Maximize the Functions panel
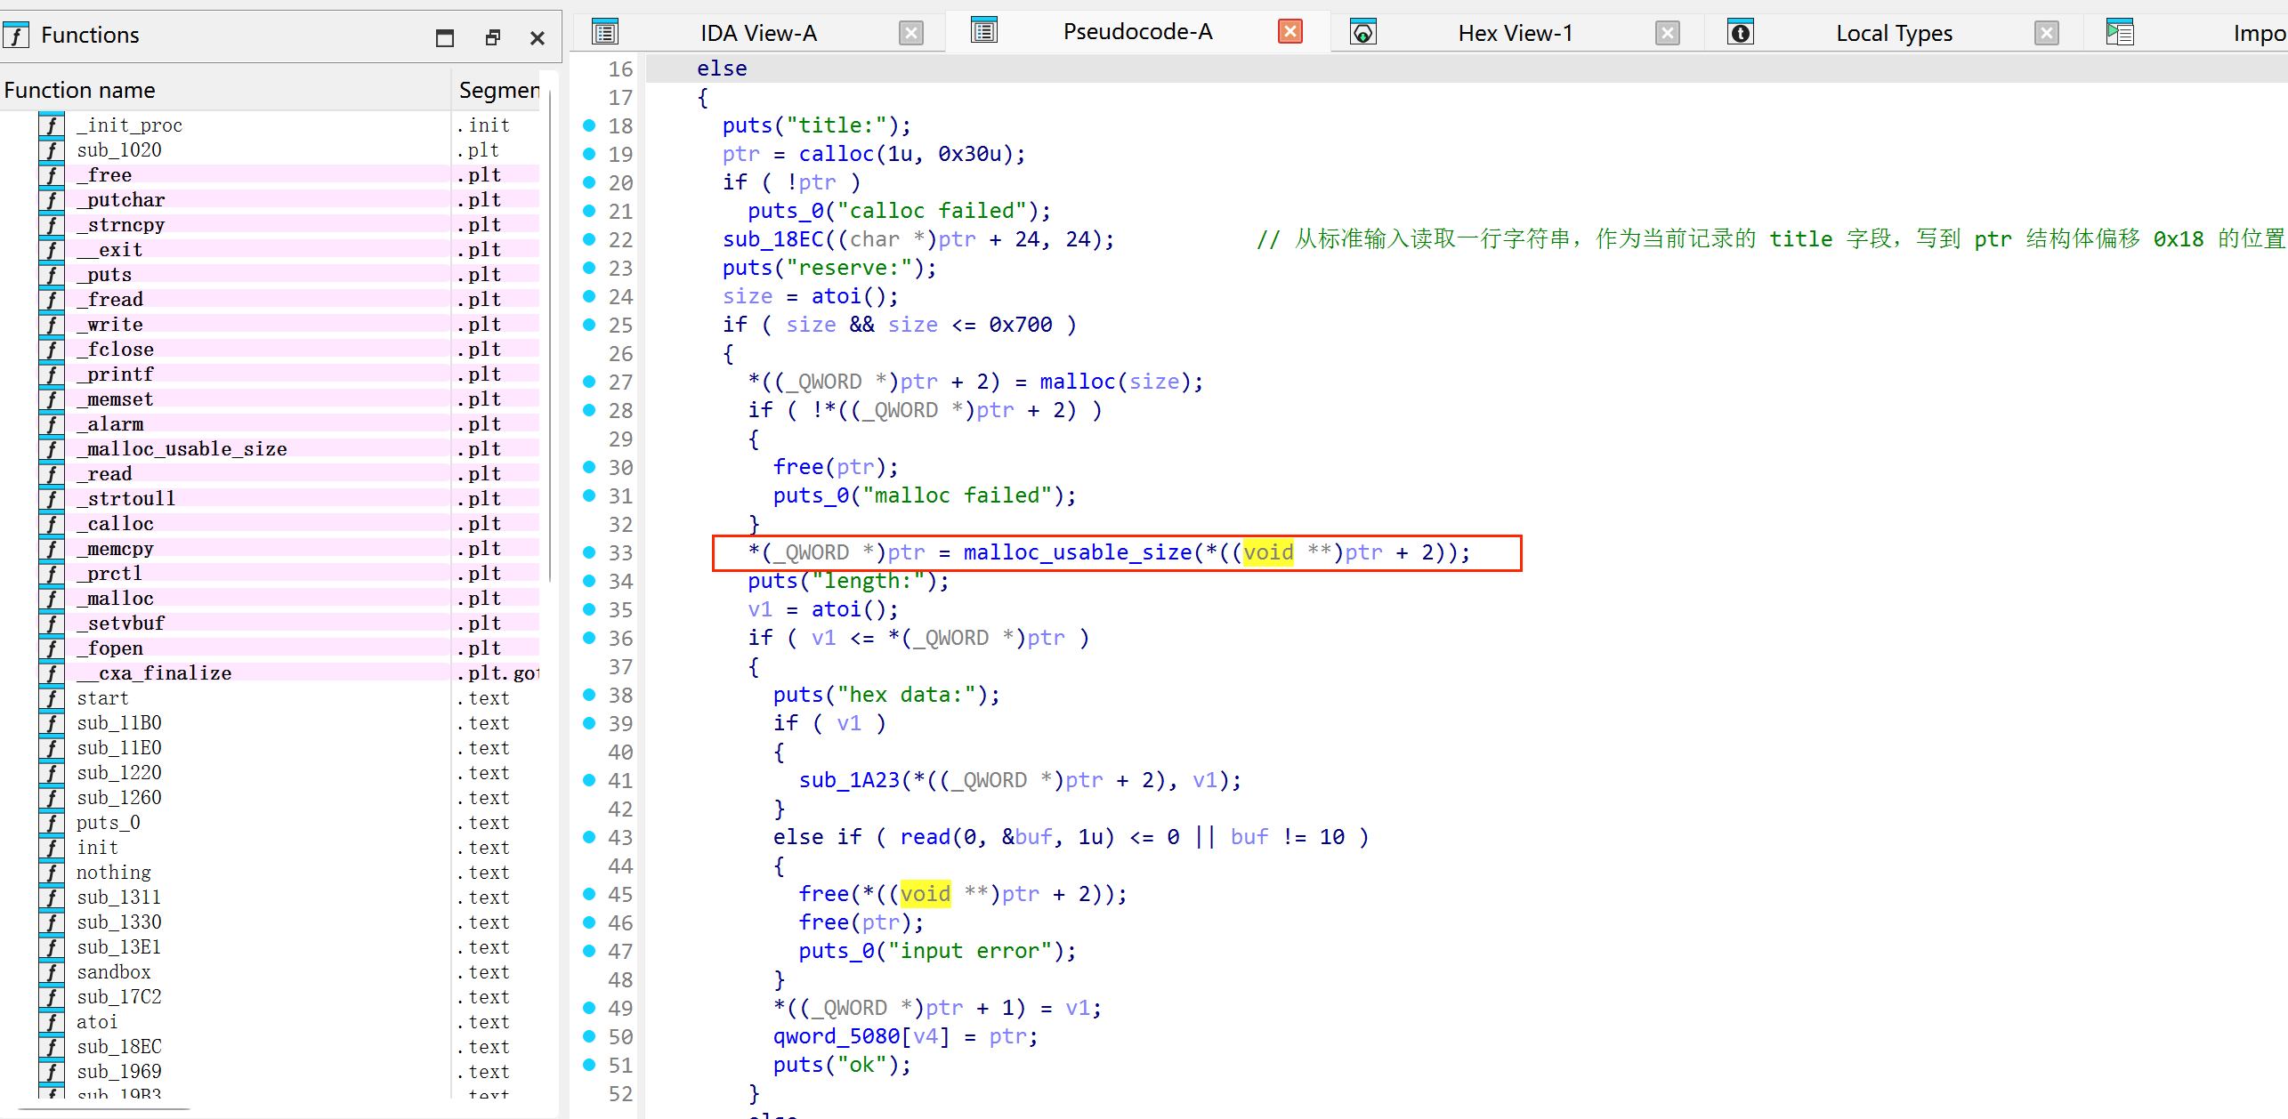The height and width of the screenshot is (1119, 2288). 445,37
